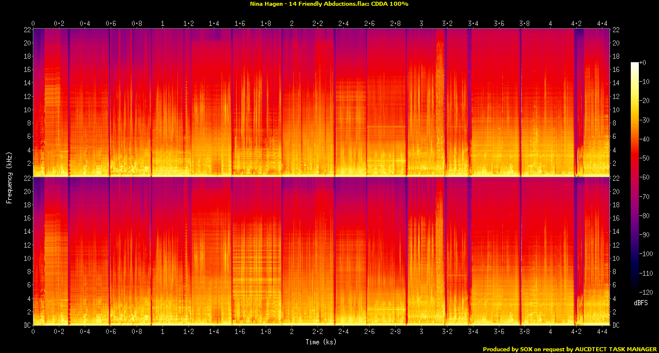Click the dBFS unit label below color scale
Viewport: 659px width, 353px height.
tap(641, 303)
